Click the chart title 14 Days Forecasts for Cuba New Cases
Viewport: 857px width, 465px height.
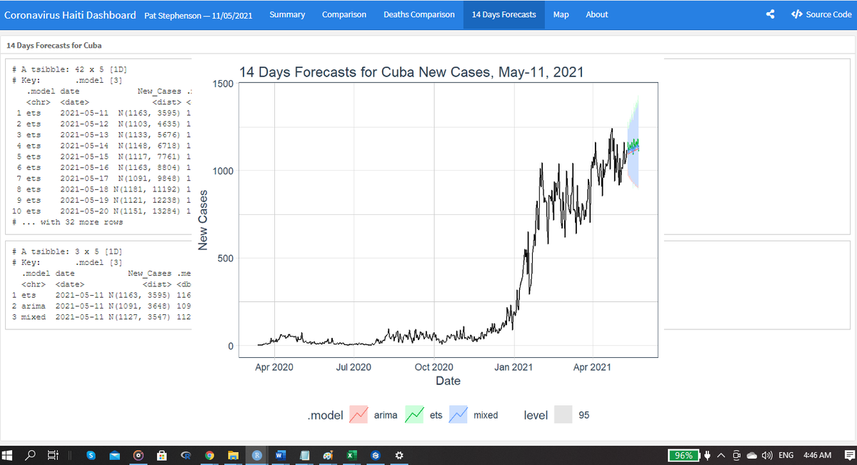point(411,72)
